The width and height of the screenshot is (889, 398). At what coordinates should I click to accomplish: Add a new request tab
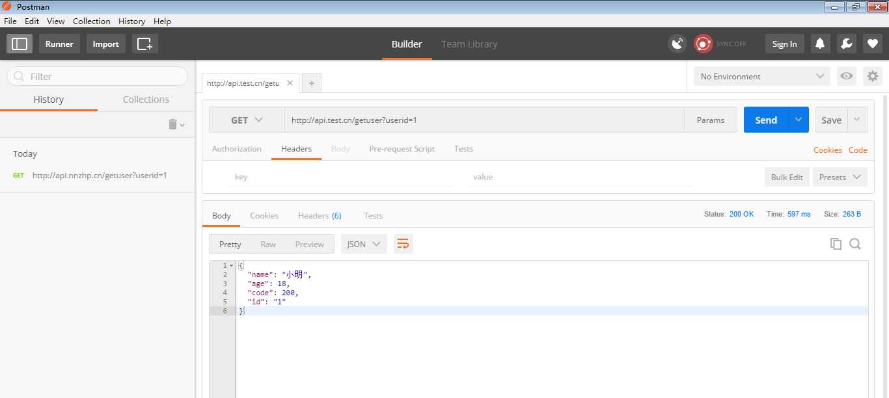[312, 83]
